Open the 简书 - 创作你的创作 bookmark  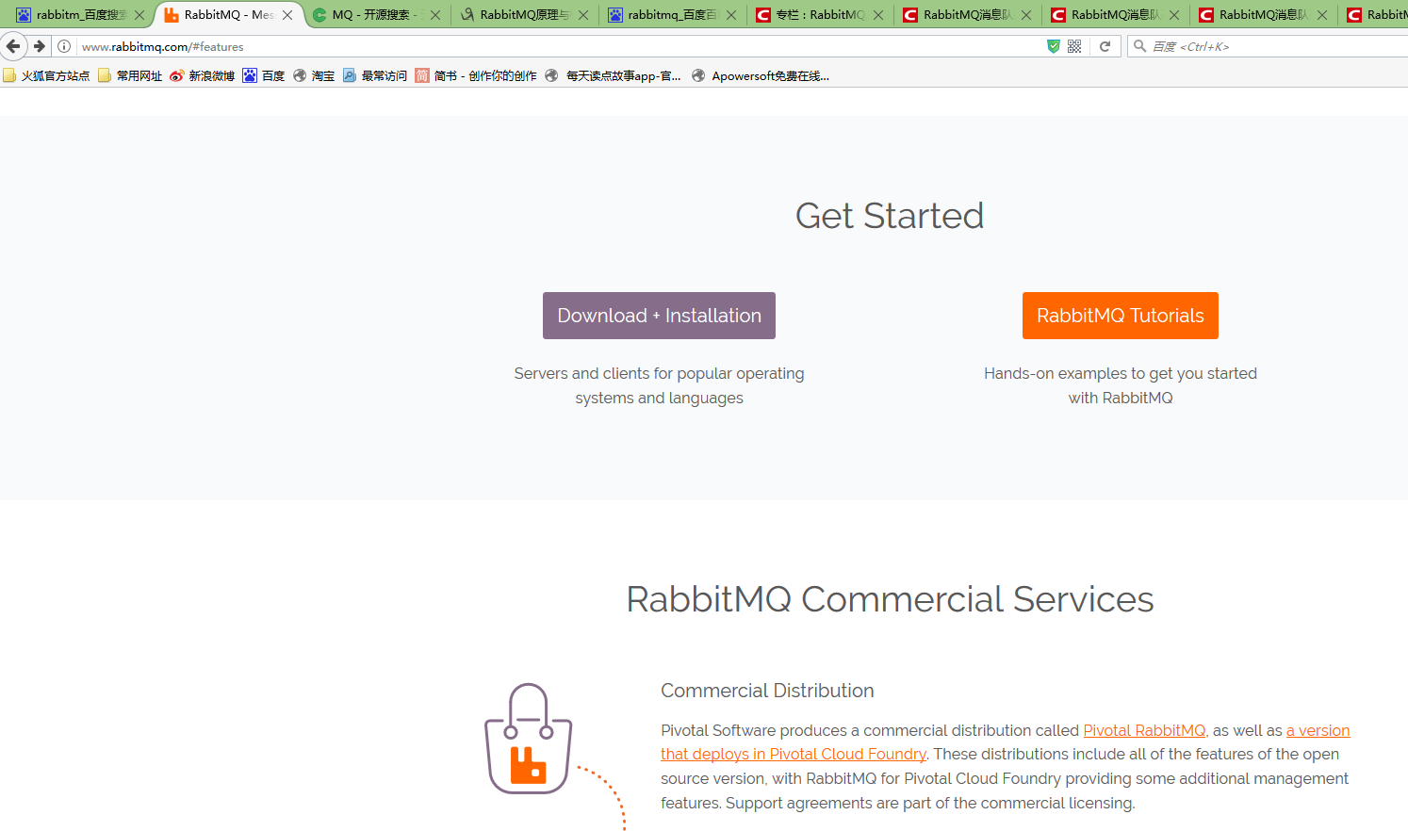point(476,75)
